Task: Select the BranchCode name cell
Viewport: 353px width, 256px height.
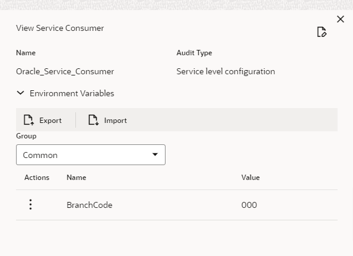Action: coord(90,205)
